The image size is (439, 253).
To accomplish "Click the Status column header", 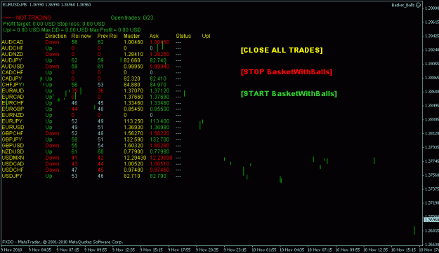I will (x=183, y=36).
